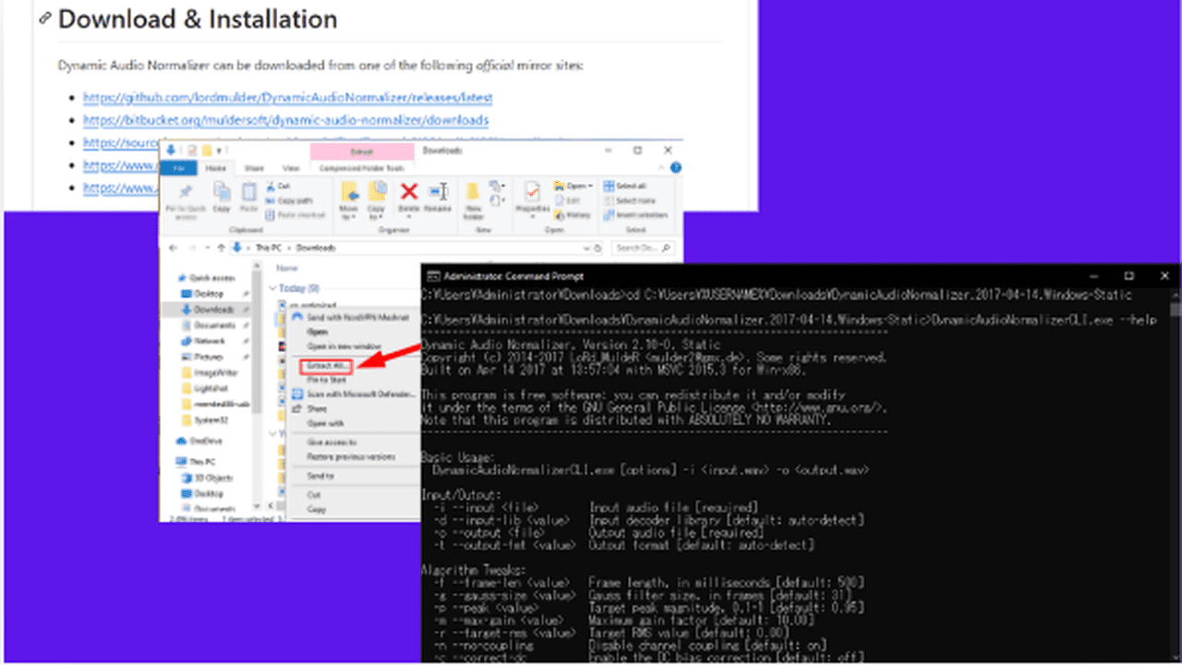Viewport: 1182px width, 665px height.
Task: Go up one folder level arrow
Action: [222, 248]
